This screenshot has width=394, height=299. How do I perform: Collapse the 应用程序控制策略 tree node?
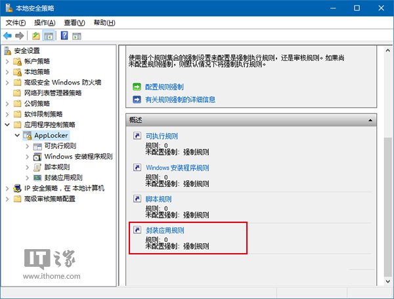7,125
